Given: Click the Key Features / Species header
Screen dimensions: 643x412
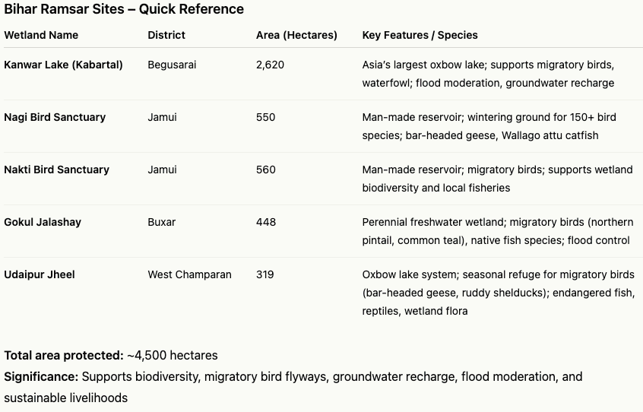Looking at the screenshot, I should [420, 35].
